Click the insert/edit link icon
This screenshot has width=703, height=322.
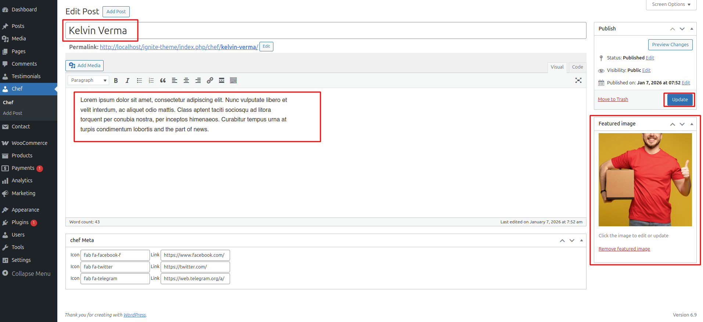point(210,81)
